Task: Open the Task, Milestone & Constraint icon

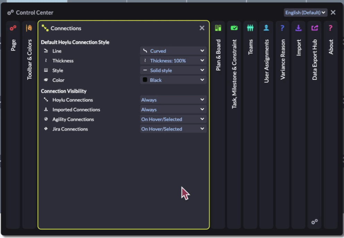Action: (234, 28)
